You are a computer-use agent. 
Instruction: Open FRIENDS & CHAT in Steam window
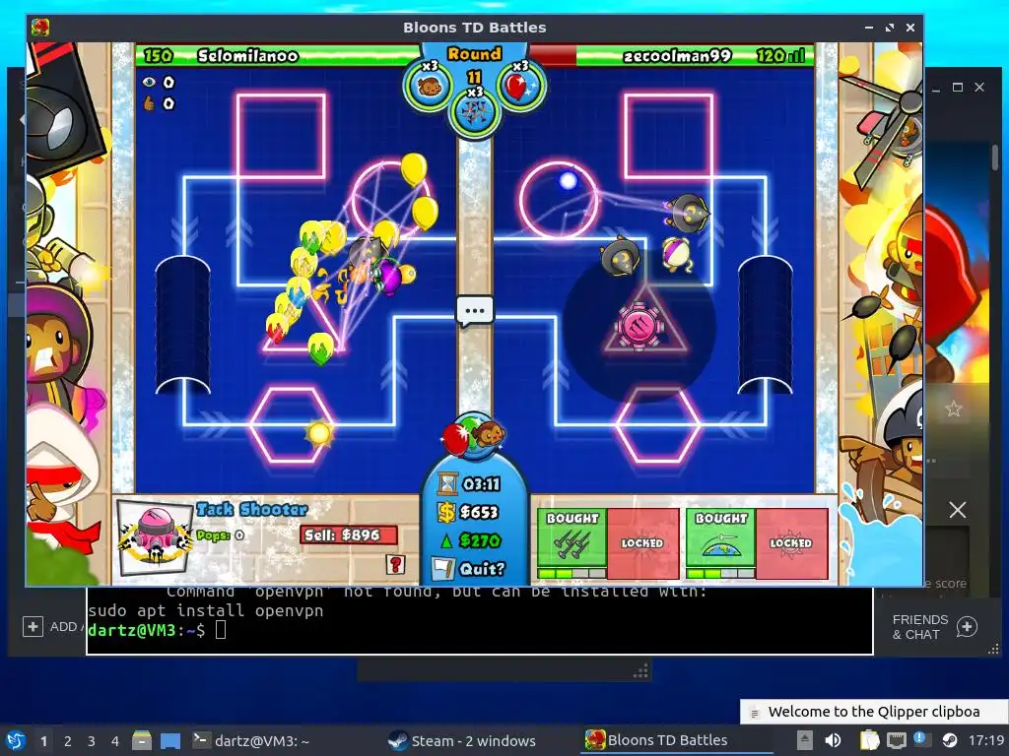(934, 627)
